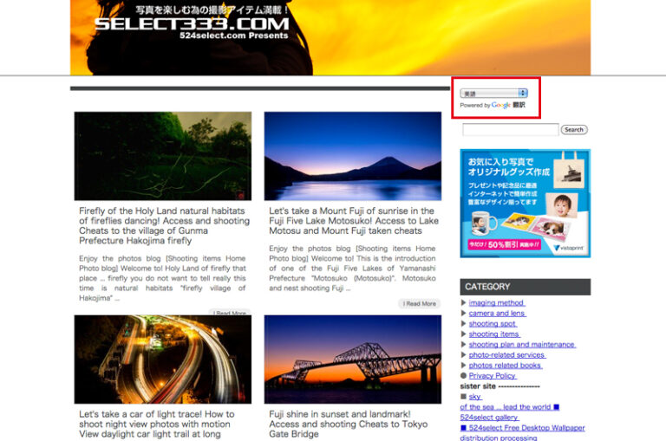Image resolution: width=666 pixels, height=441 pixels.
Task: View the Privacy Policy page
Action: click(493, 376)
